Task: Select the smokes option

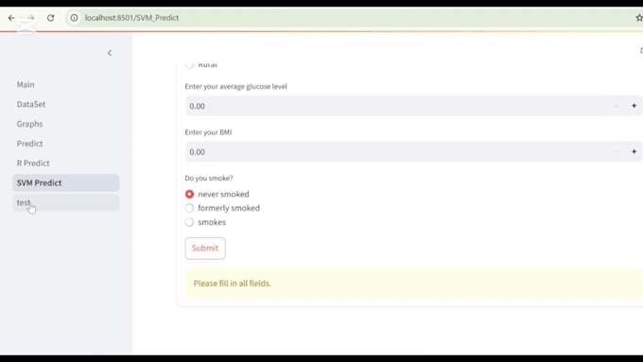Action: coord(205,222)
